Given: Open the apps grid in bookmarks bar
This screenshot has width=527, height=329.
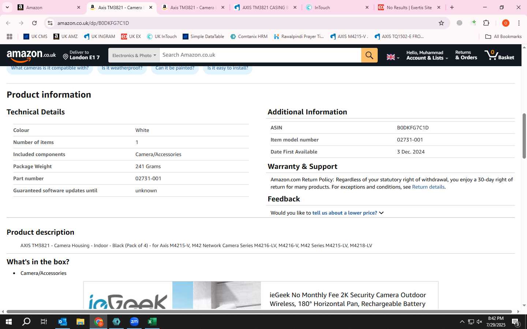Looking at the screenshot, I should tap(10, 37).
